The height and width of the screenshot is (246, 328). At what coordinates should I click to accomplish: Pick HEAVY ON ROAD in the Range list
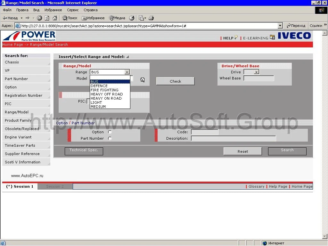(106, 98)
